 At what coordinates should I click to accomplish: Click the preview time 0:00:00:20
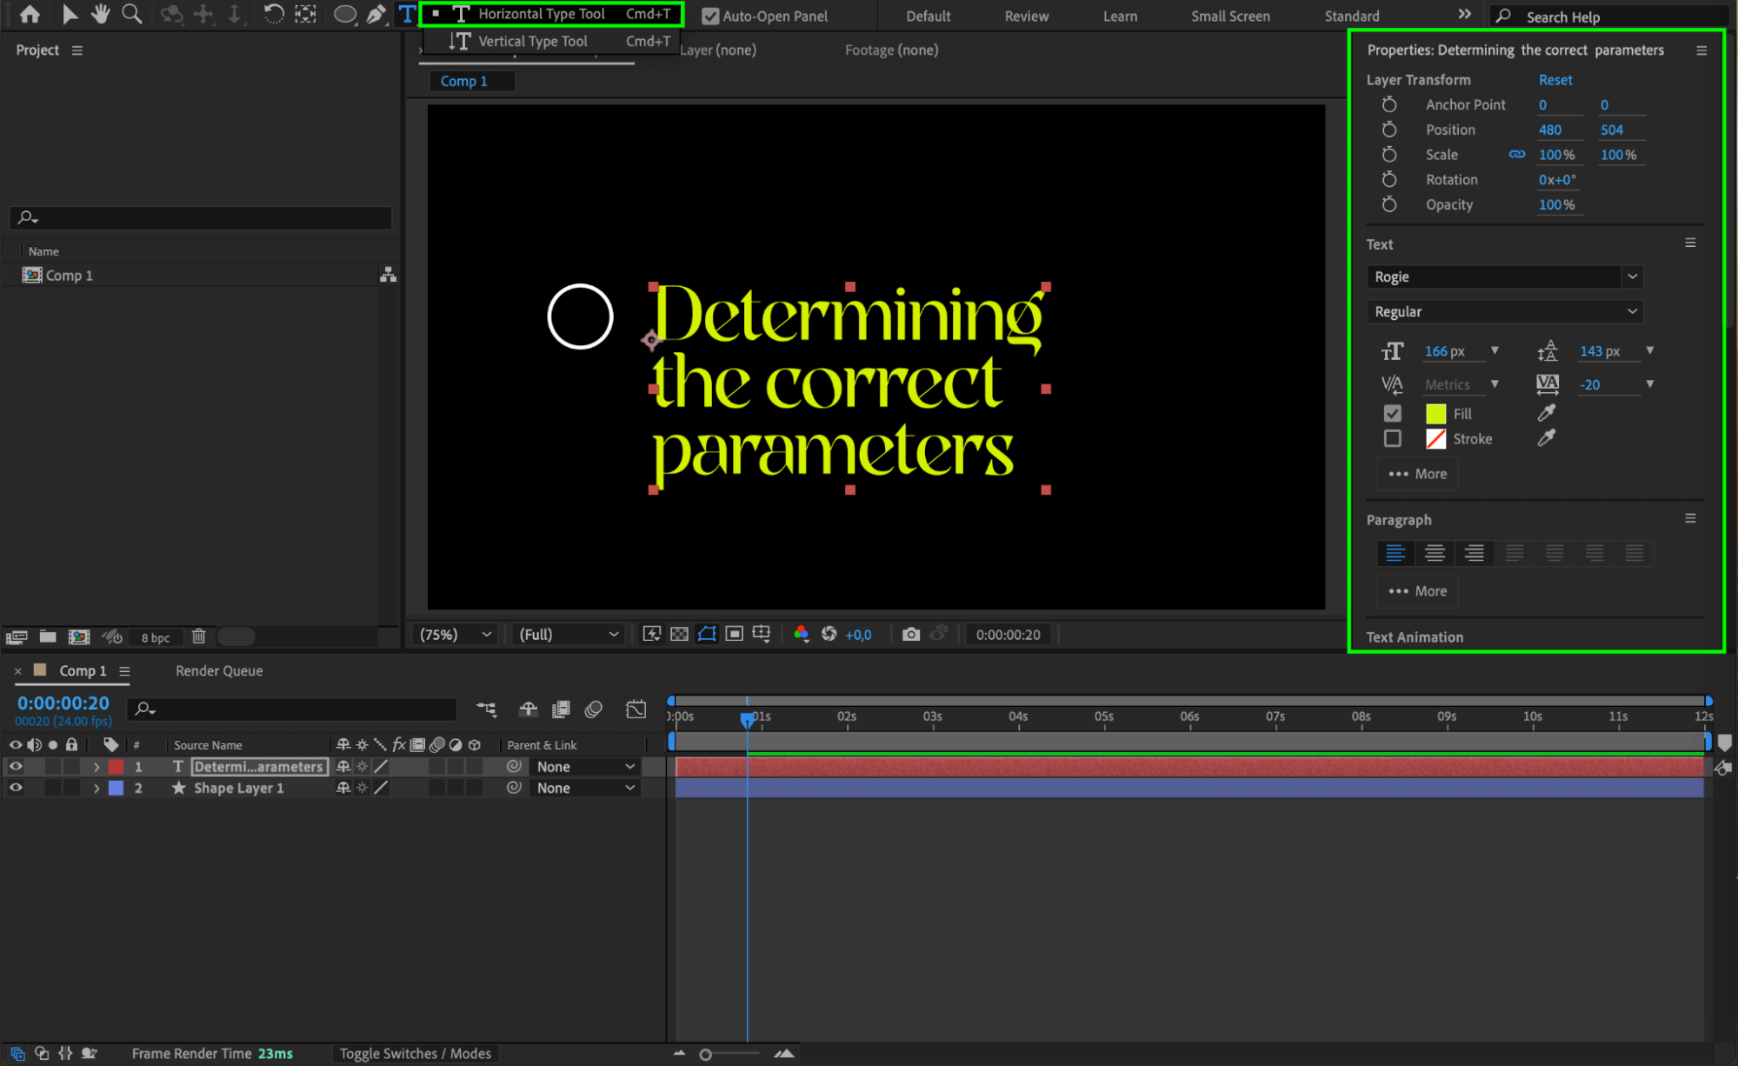[x=1008, y=635]
